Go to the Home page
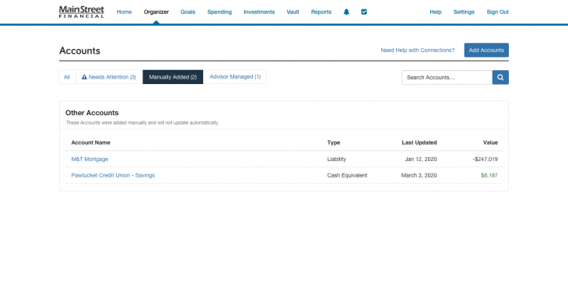Viewport: 568px width, 281px height. pos(124,12)
